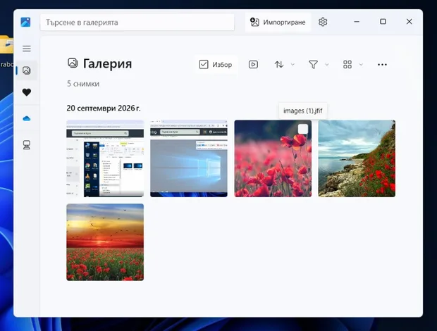
Task: Start slideshow with play icon
Action: pos(253,64)
